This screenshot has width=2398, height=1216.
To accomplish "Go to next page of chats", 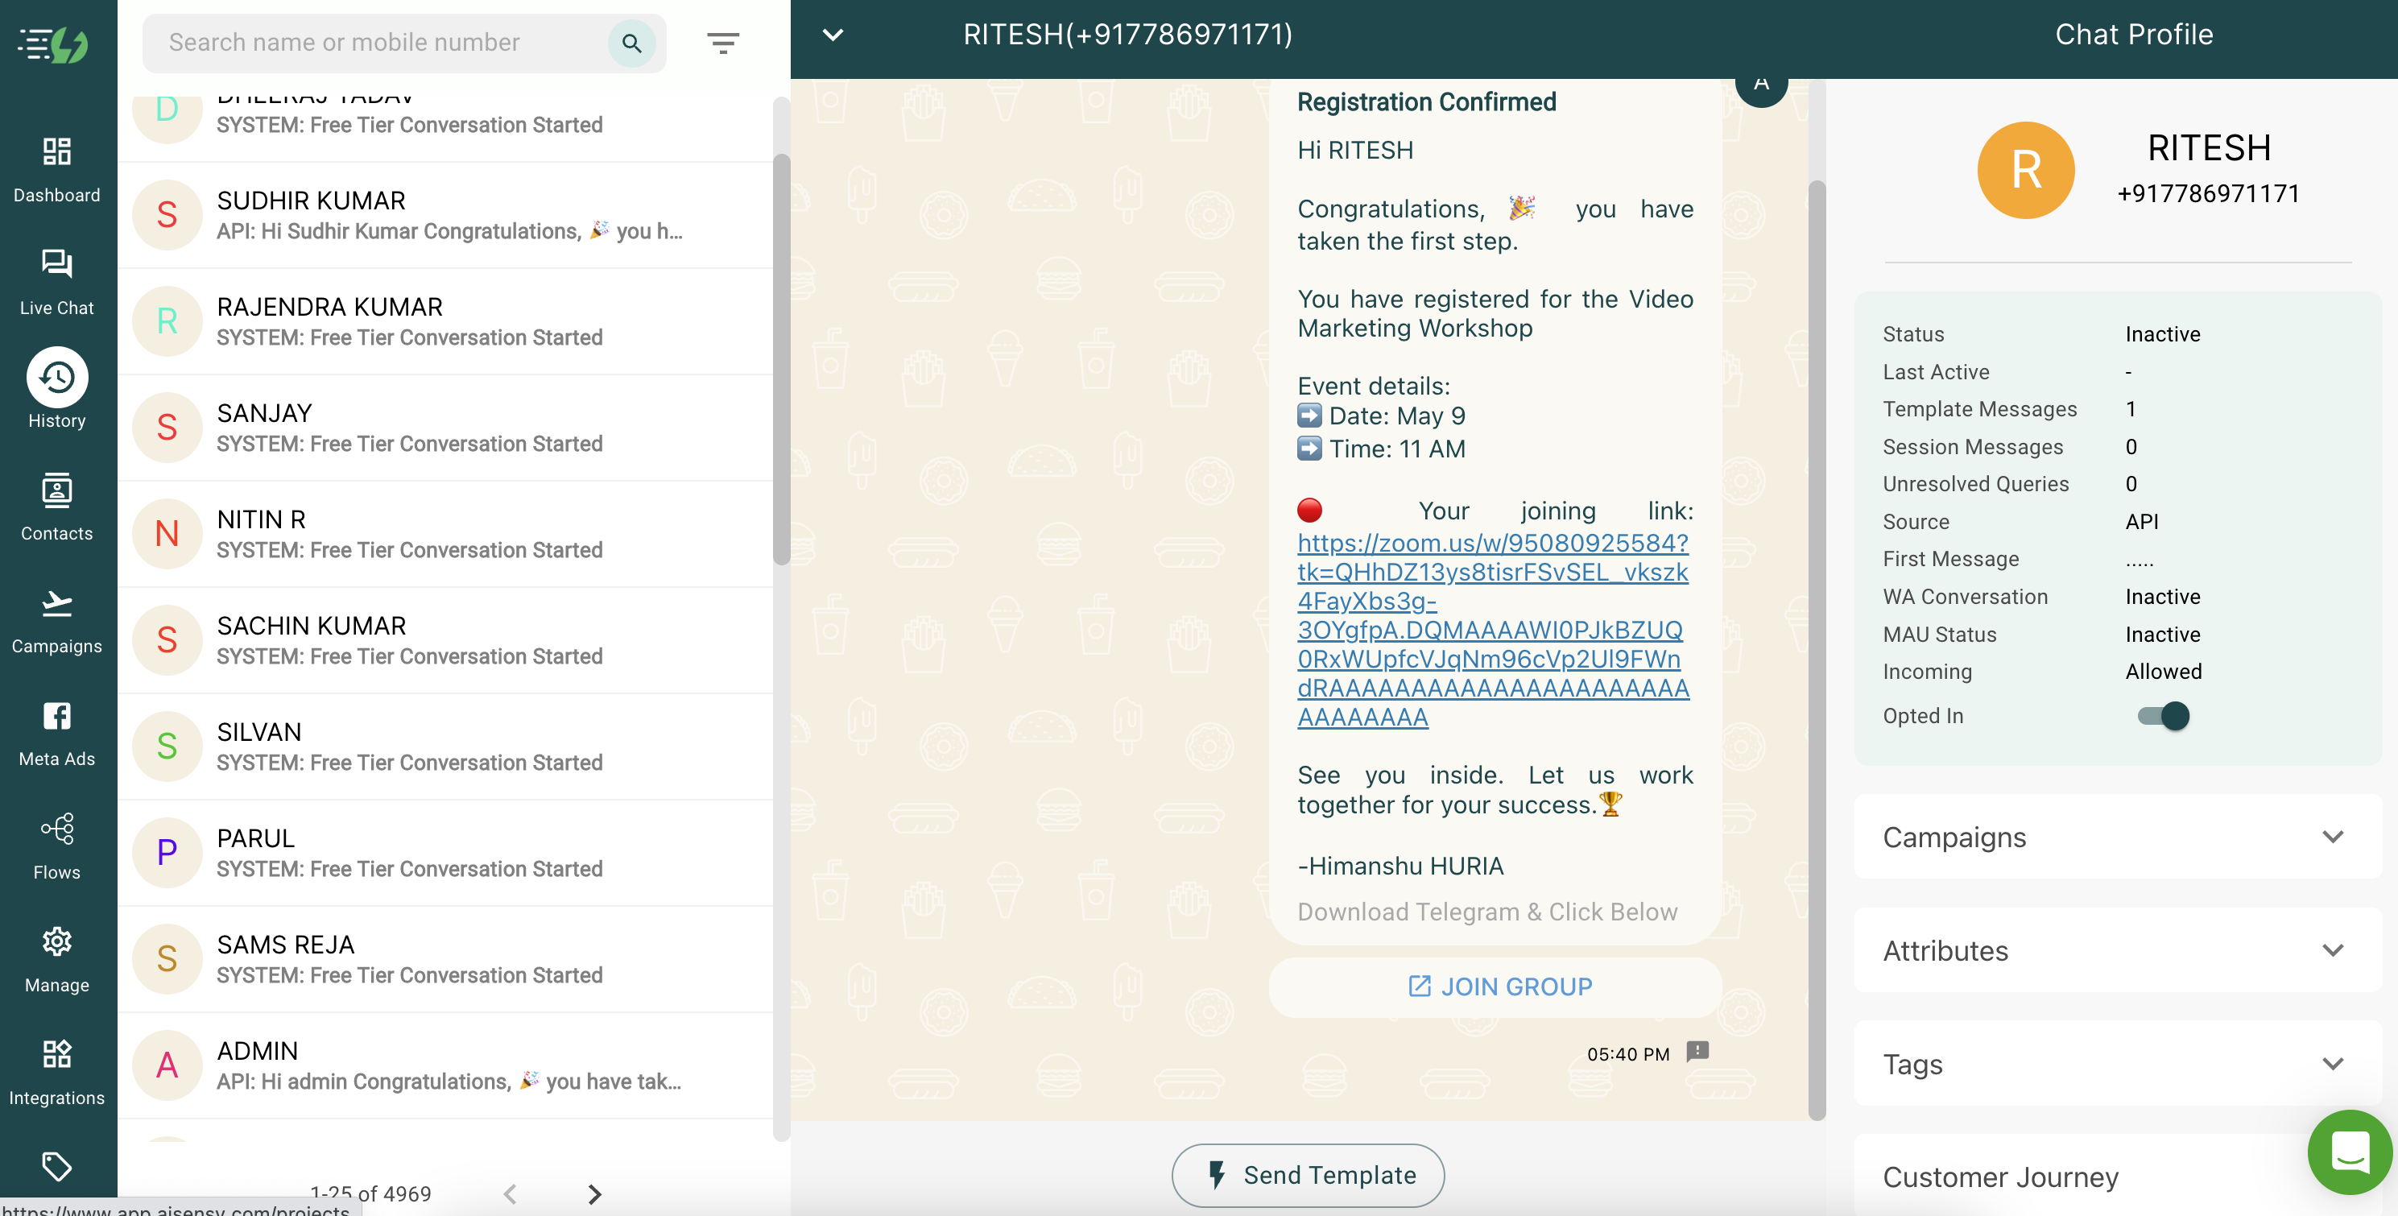I will click(595, 1193).
